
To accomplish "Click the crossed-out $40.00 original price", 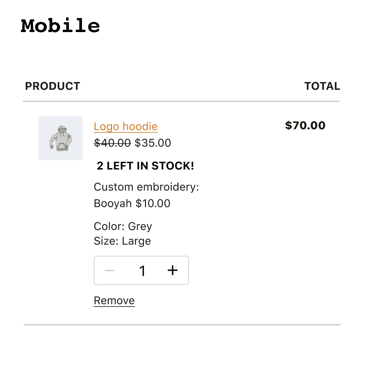I will (111, 143).
